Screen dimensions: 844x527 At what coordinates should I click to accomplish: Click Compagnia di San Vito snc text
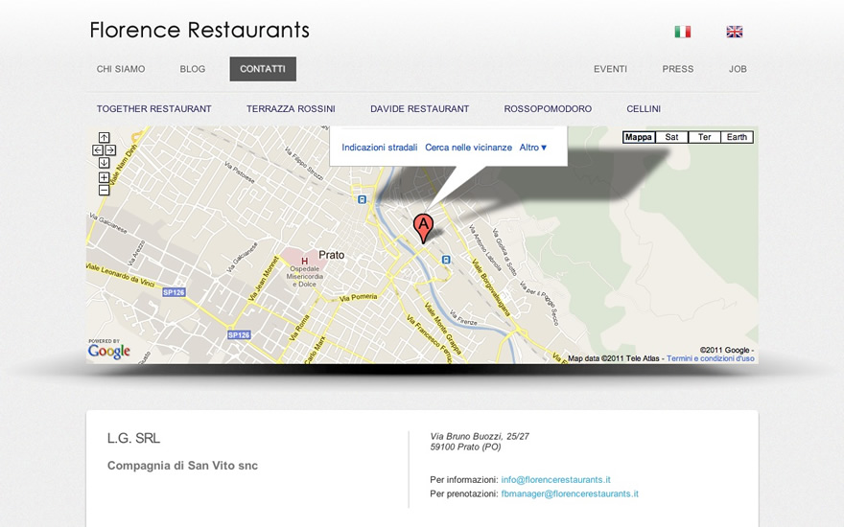[182, 466]
